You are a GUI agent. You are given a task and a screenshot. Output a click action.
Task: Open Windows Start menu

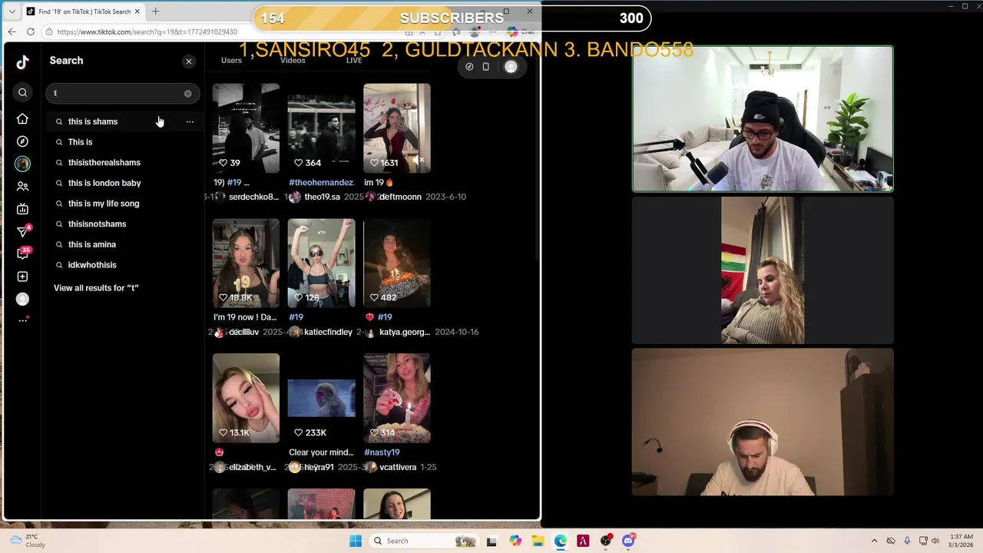(355, 541)
